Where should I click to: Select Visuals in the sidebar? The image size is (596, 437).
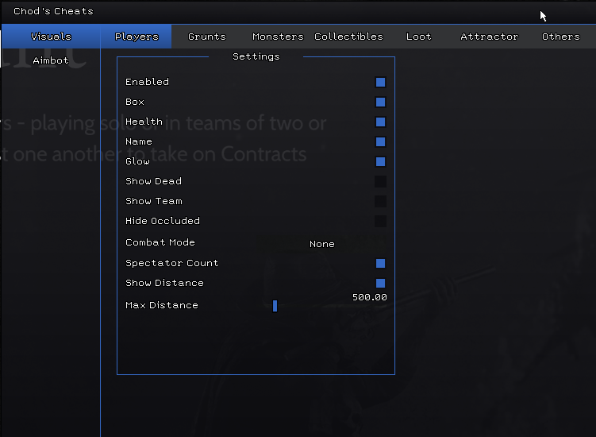pos(51,37)
